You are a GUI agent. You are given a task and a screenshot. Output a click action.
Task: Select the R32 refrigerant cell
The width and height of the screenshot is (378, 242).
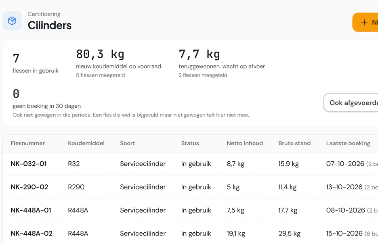pyautogui.click(x=74, y=164)
